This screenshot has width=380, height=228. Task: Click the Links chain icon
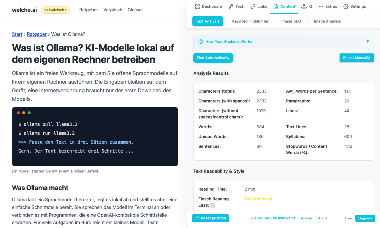tap(253, 7)
